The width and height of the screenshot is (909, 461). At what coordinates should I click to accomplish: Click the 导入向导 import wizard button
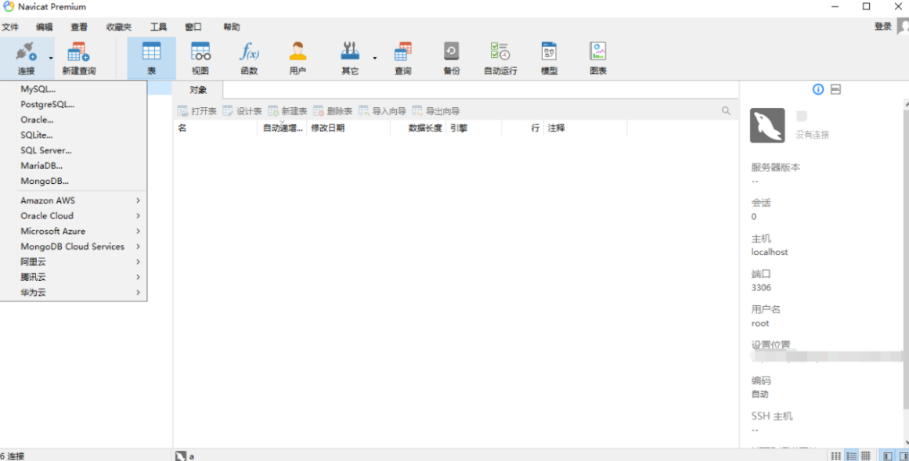[x=382, y=111]
